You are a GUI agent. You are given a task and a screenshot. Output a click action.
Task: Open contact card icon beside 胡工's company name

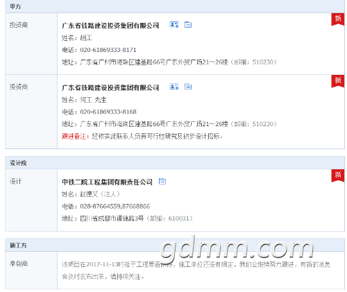[x=174, y=24]
